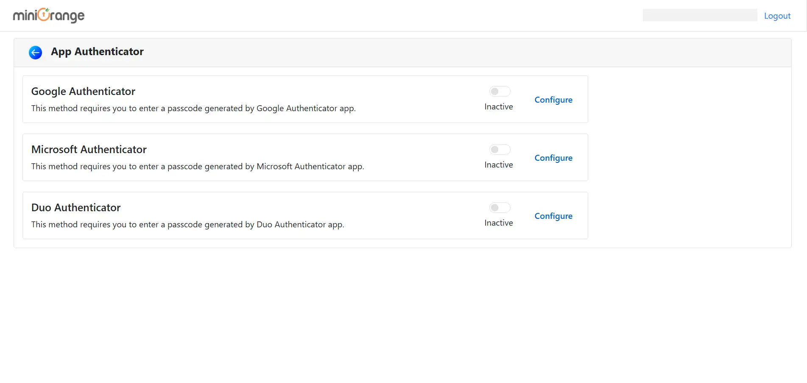Click Inactive status under Google Authenticator
The height and width of the screenshot is (383, 807).
[x=499, y=107]
